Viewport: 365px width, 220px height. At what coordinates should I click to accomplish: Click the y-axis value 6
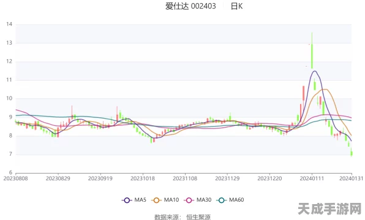click(x=10, y=172)
